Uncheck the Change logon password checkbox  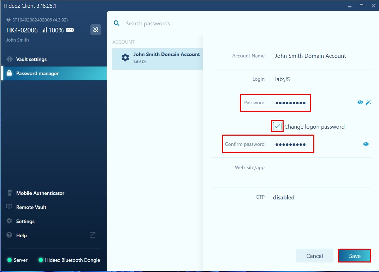click(x=277, y=126)
